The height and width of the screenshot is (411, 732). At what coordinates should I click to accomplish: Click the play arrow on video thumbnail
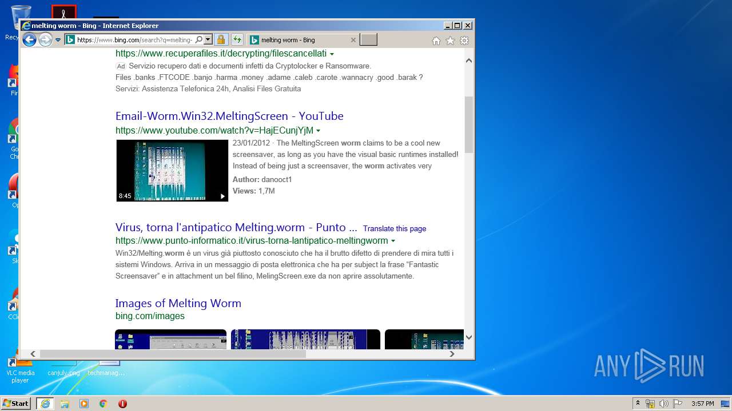point(222,196)
